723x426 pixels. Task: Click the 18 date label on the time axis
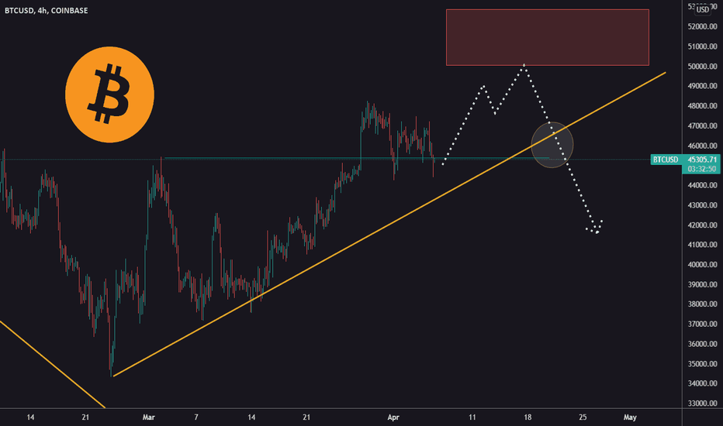pos(528,417)
